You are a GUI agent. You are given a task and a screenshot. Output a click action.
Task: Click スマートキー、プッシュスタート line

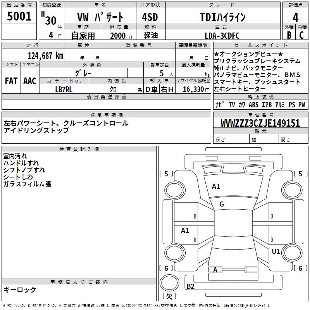click(x=257, y=82)
